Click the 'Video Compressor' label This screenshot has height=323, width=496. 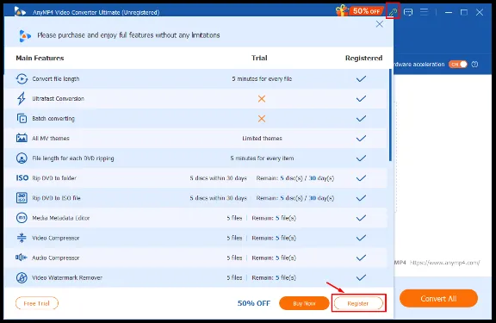56,238
